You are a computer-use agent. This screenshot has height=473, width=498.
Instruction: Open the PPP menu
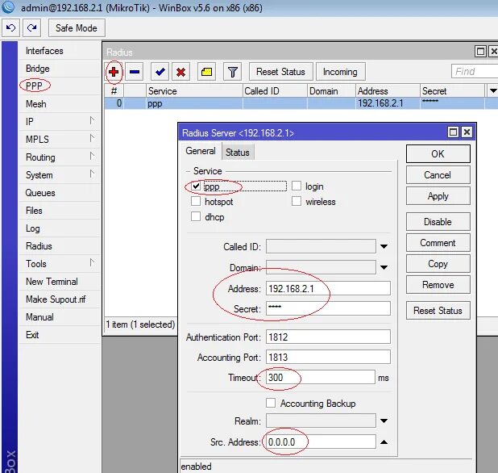pyautogui.click(x=34, y=86)
